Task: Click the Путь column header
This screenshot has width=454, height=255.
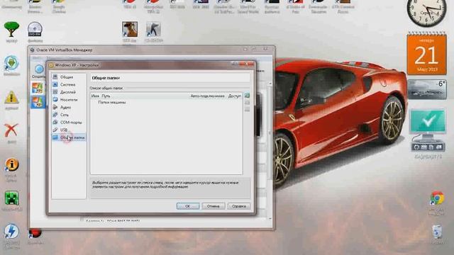Action: click(106, 96)
